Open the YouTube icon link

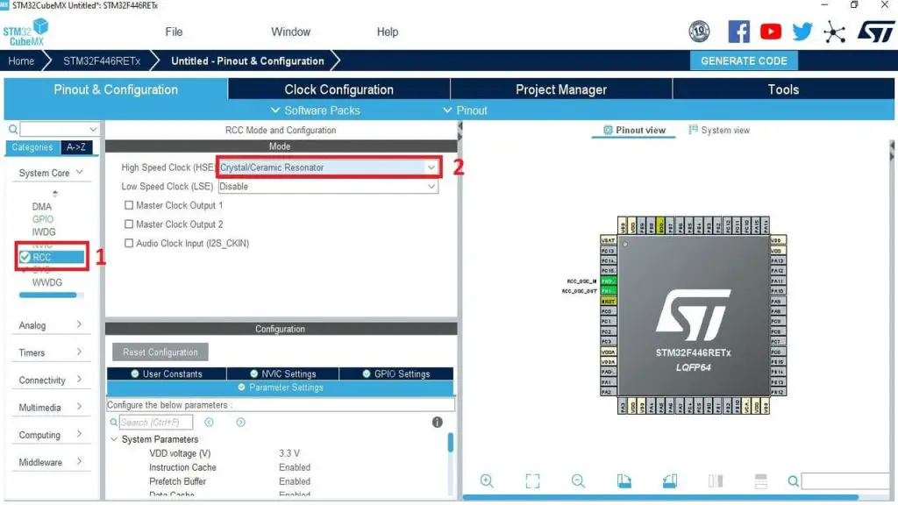(770, 32)
